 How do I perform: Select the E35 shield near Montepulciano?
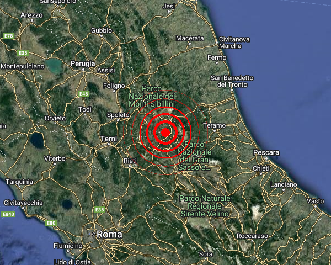coord(23,53)
